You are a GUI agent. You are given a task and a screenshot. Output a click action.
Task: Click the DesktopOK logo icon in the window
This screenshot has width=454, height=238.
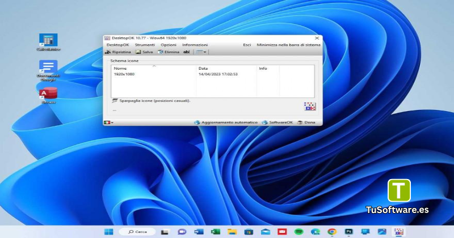(310, 106)
